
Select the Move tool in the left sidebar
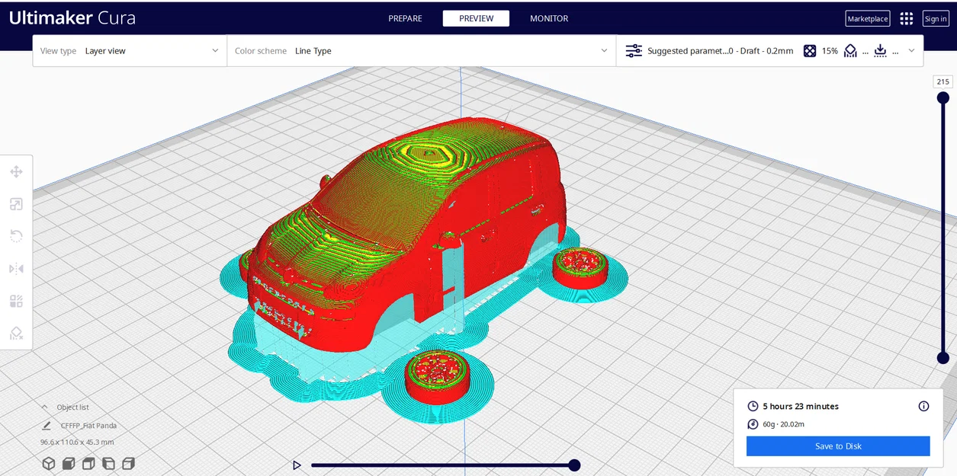pos(16,171)
